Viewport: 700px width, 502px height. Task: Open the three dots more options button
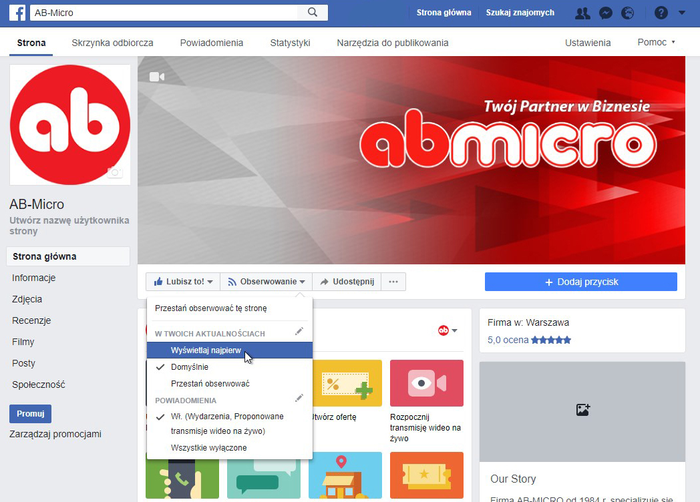coord(393,282)
